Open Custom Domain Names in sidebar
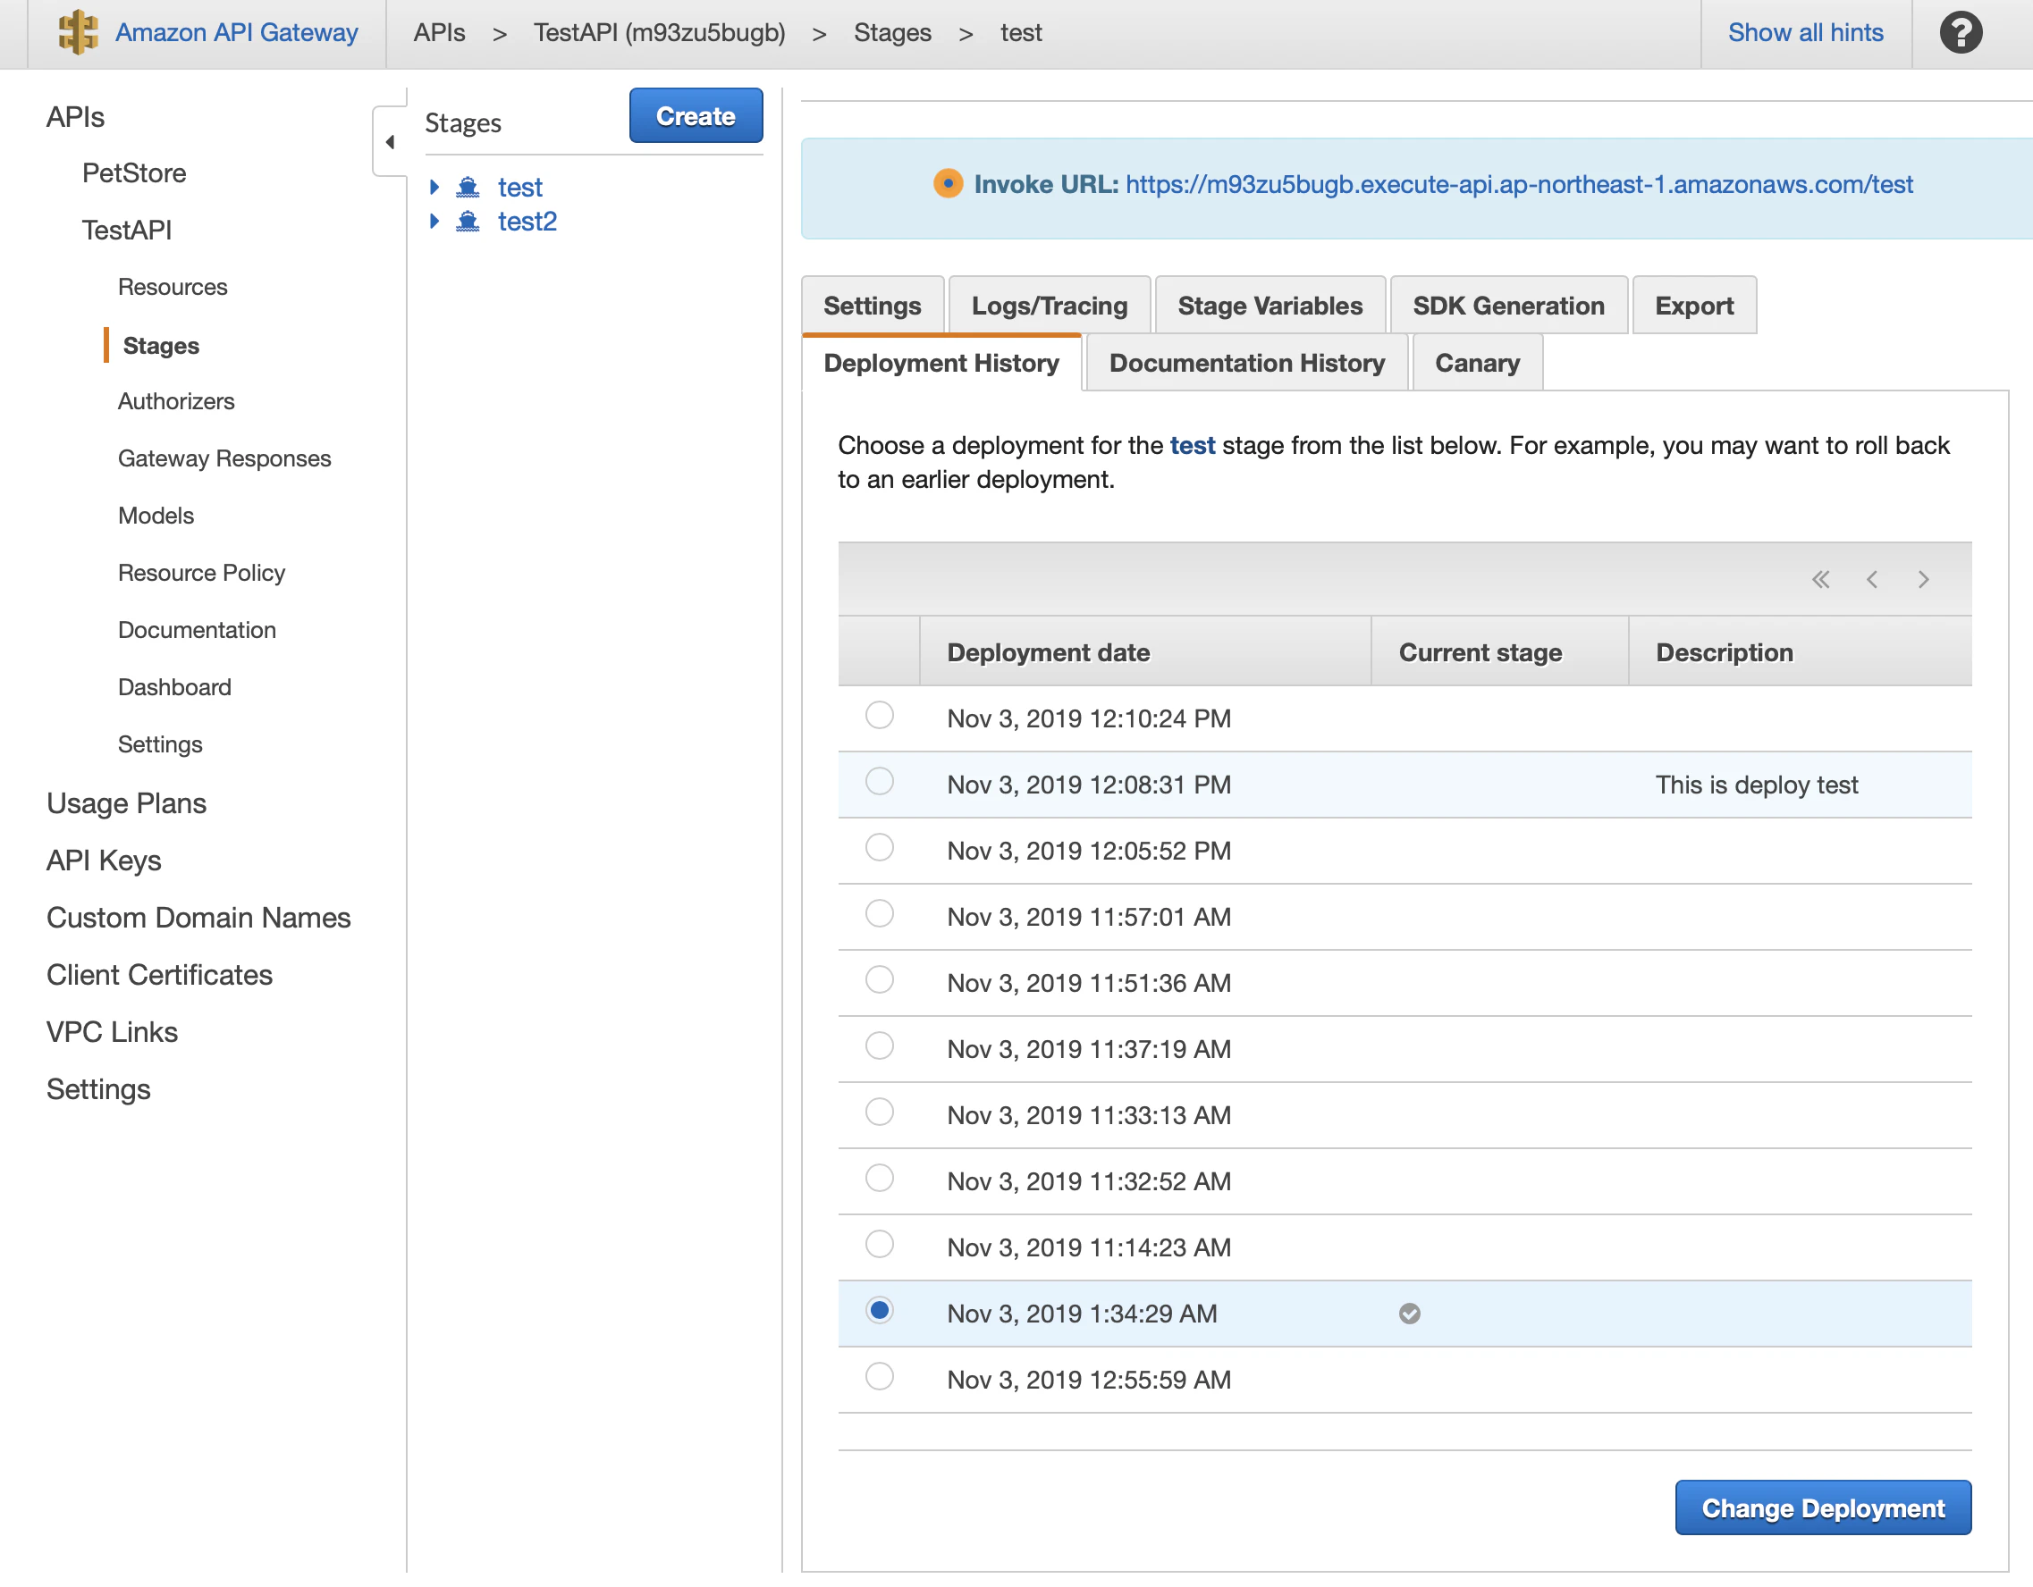Viewport: 2033px width, 1587px height. 198,917
